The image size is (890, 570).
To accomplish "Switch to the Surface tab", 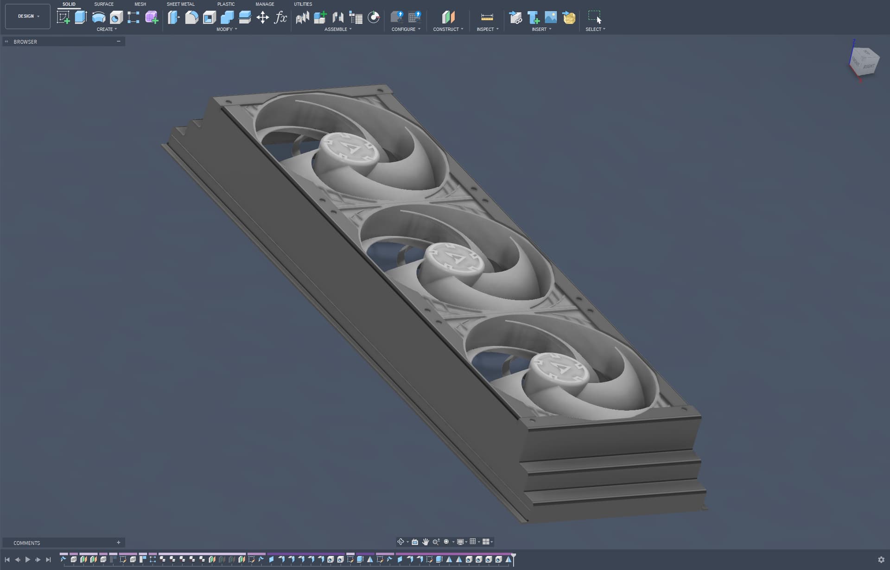I will pos(104,4).
